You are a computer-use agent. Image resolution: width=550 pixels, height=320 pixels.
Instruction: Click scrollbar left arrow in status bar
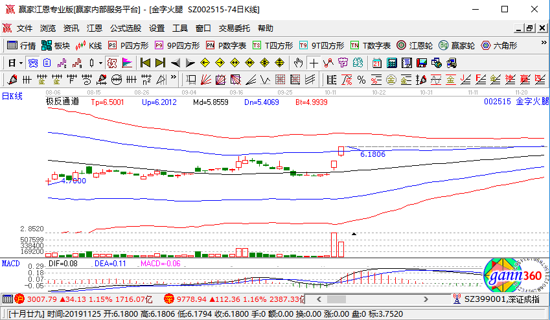pos(319,299)
